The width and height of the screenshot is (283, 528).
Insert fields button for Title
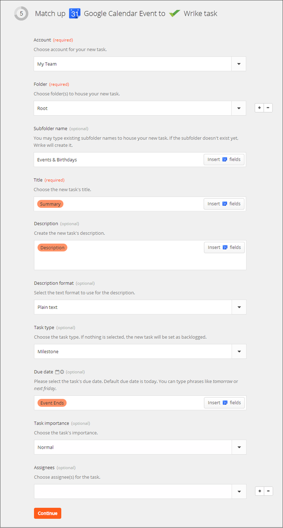pyautogui.click(x=224, y=204)
